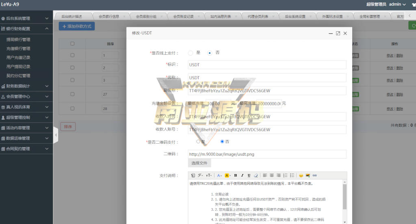Click the paste-from-clipboard icon in editor toolbar

[193, 175]
